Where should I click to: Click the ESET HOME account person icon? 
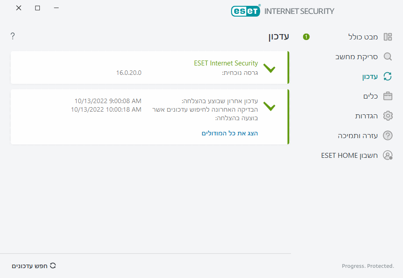click(x=388, y=155)
